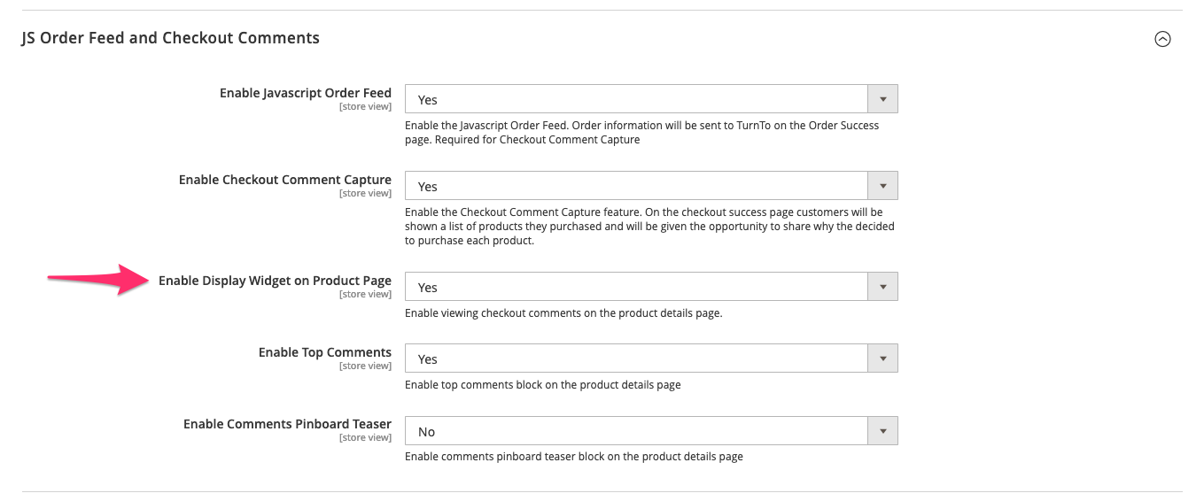Open the Enable Top Comments dropdown
1204x501 pixels.
(x=635, y=358)
